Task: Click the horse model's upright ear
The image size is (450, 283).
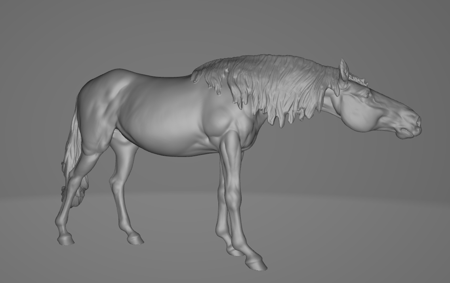Action: pyautogui.click(x=344, y=70)
